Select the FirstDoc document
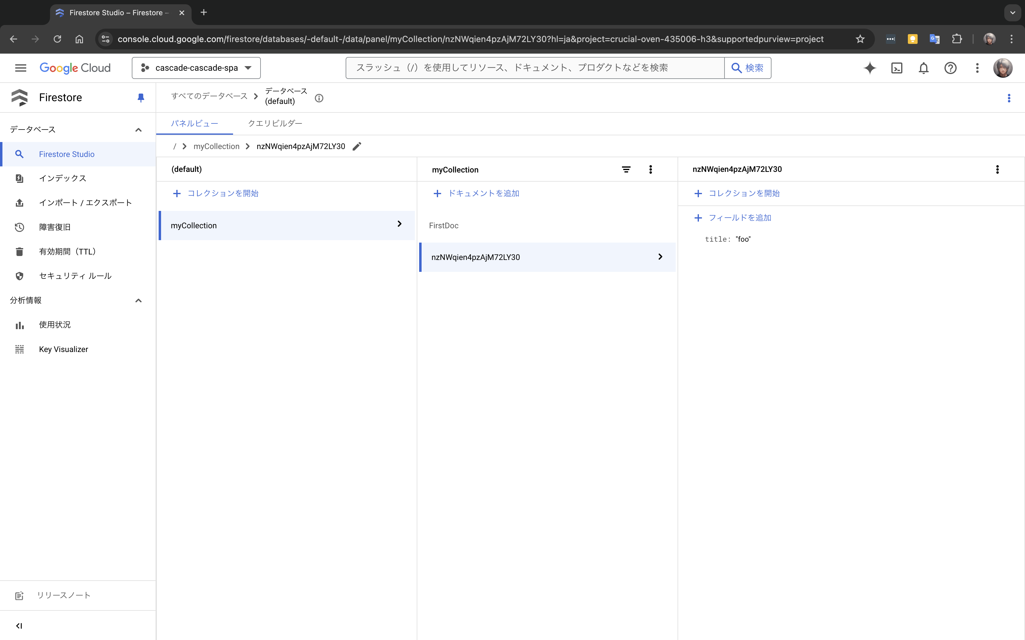This screenshot has width=1025, height=640. click(x=444, y=226)
